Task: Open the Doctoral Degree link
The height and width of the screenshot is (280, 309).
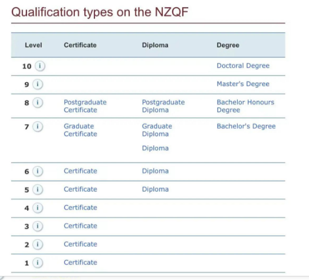Action: [243, 66]
